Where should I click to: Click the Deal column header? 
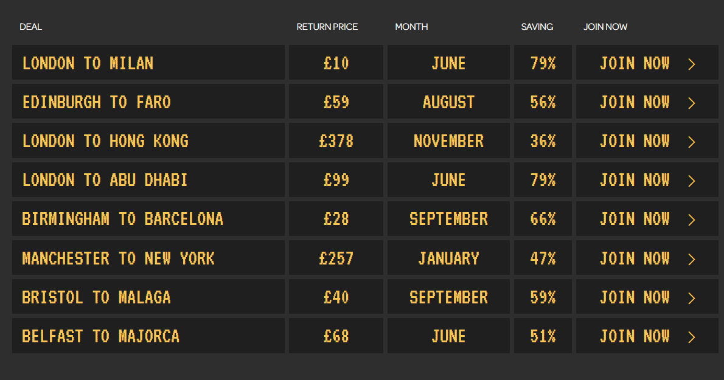30,27
